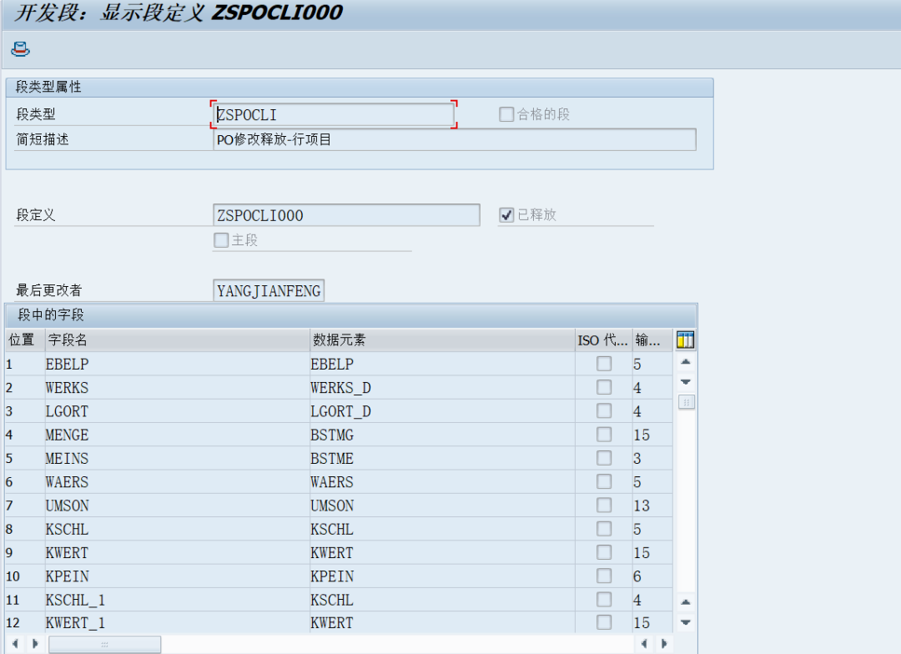Click the 简短描述 description field

455,139
